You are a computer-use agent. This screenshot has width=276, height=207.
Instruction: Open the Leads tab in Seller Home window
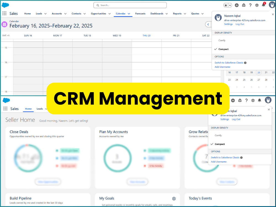(39, 109)
